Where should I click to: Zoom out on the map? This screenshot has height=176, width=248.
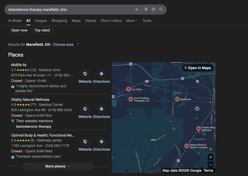pos(211,165)
